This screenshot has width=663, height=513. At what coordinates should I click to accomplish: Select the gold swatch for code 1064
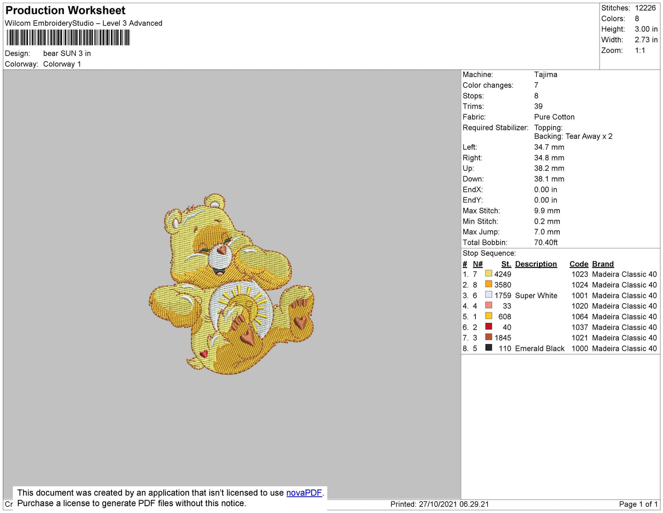489,316
